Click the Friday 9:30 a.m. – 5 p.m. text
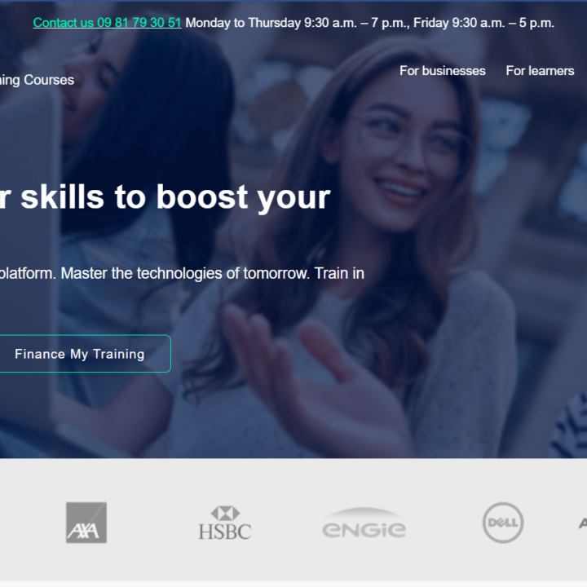Screen dimensions: 587x587 (483, 23)
